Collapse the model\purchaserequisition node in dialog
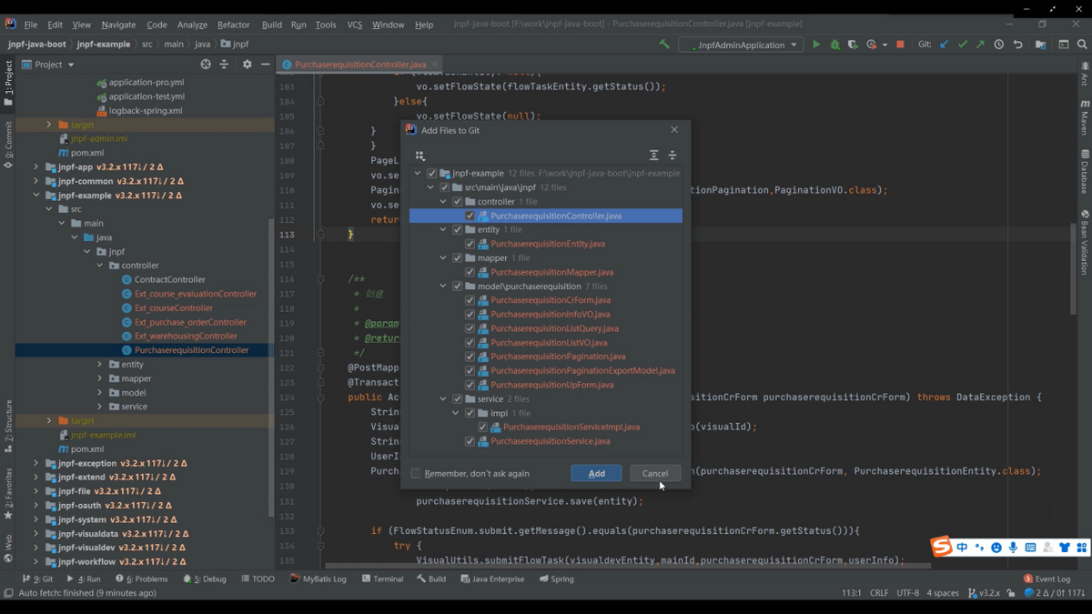 point(443,287)
